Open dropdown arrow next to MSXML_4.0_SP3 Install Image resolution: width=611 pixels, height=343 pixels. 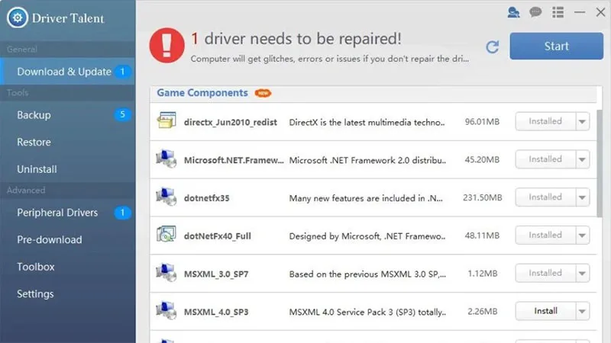[x=582, y=311]
